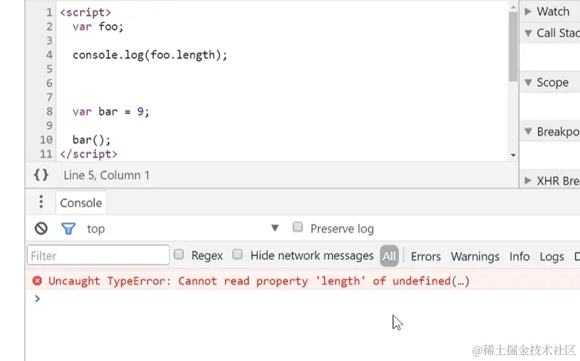Select the Console drawer tab
The image size is (580, 361).
click(80, 203)
